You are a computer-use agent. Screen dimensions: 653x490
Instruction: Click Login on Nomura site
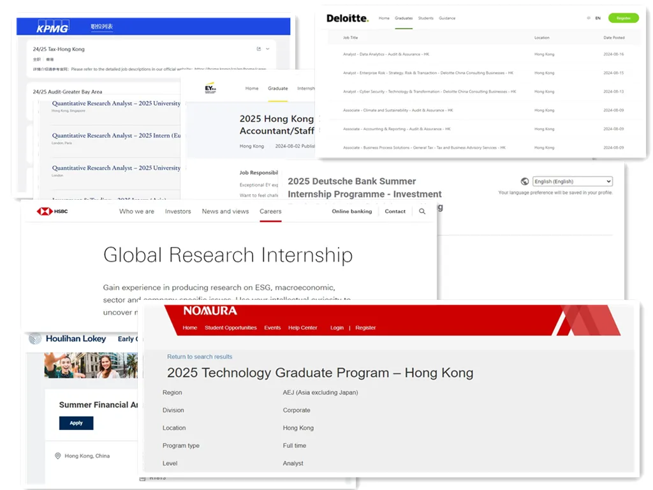[337, 327]
